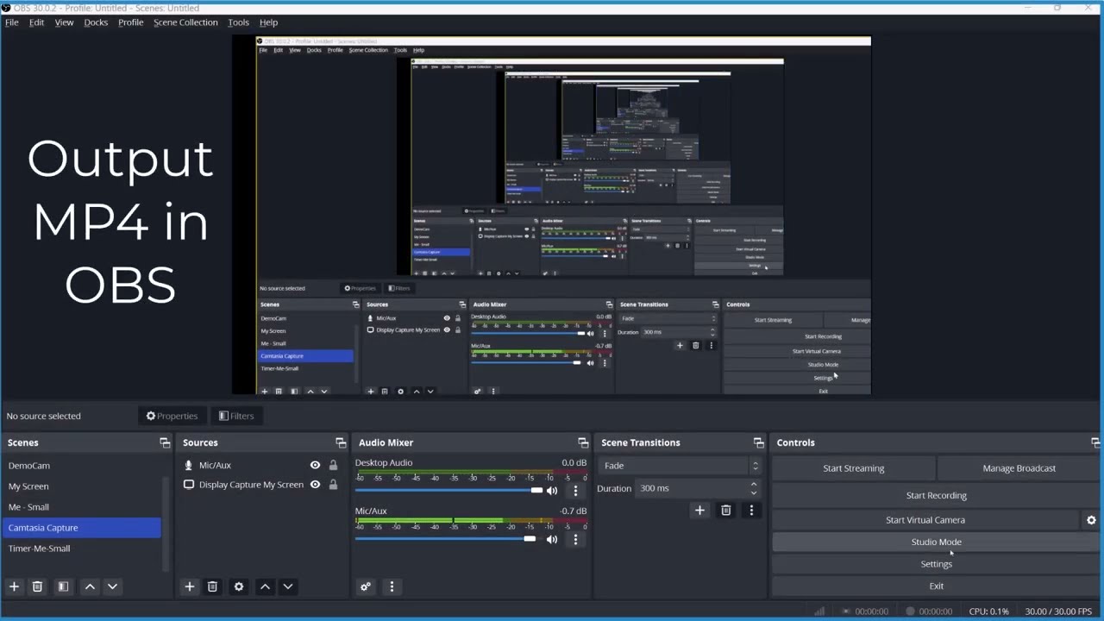This screenshot has height=621, width=1104.
Task: Toggle lock for Display Capture My Screen
Action: (x=333, y=485)
